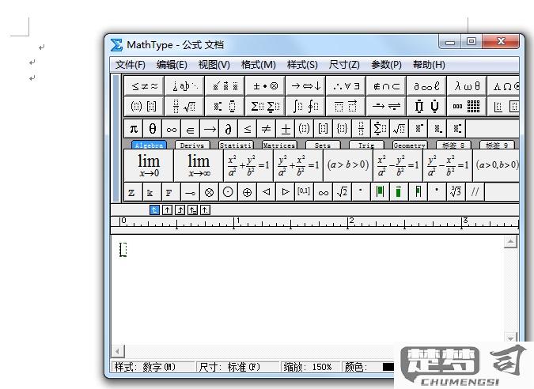Insert the left-pointing triangle symbol
534x389 pixels.
pyautogui.click(x=267, y=192)
